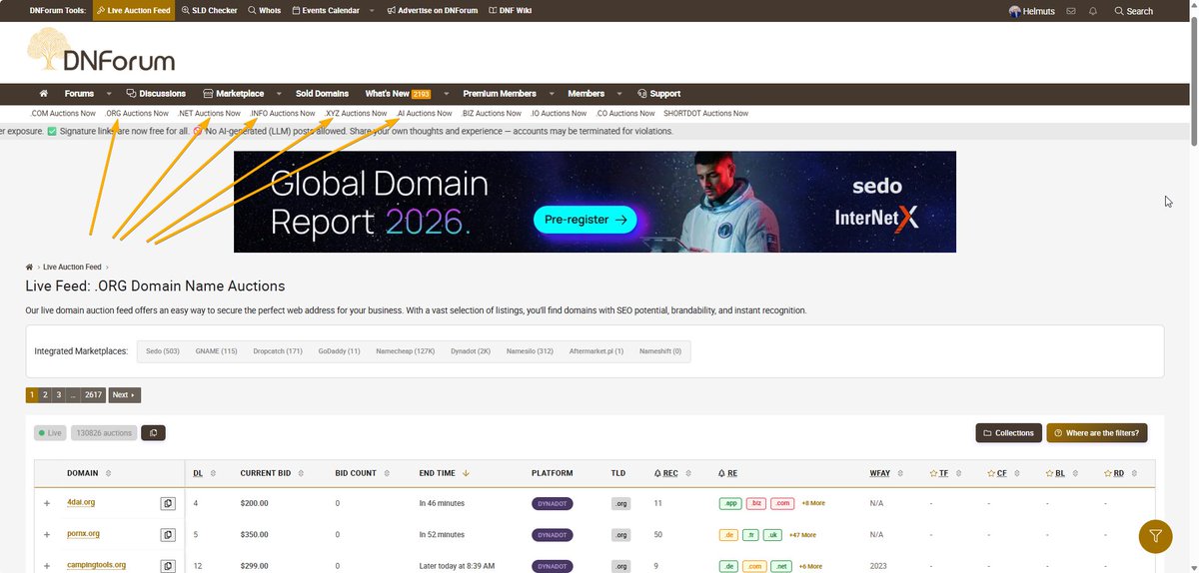Filter by Sedo (503) marketplace
This screenshot has height=573, width=1199.
click(162, 351)
